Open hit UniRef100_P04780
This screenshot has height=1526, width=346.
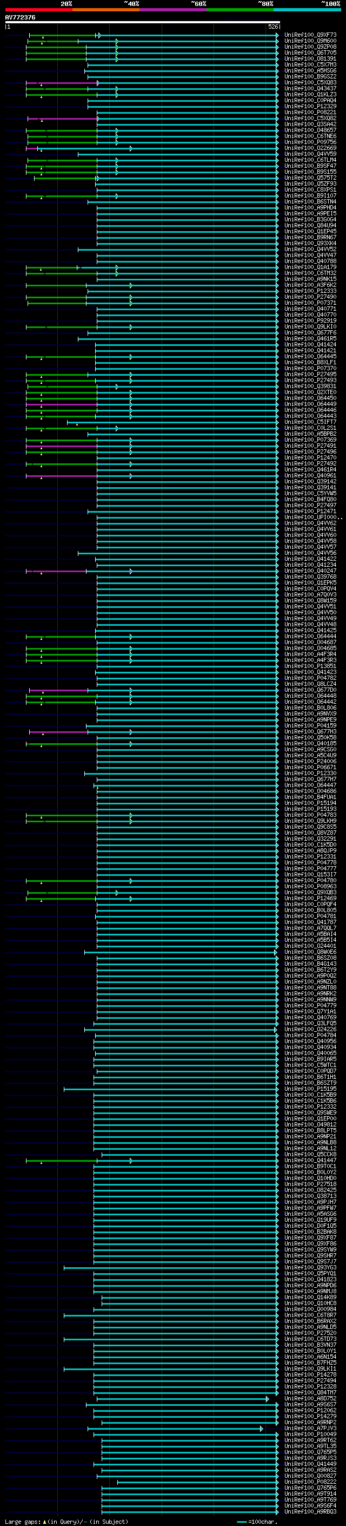pos(310,880)
